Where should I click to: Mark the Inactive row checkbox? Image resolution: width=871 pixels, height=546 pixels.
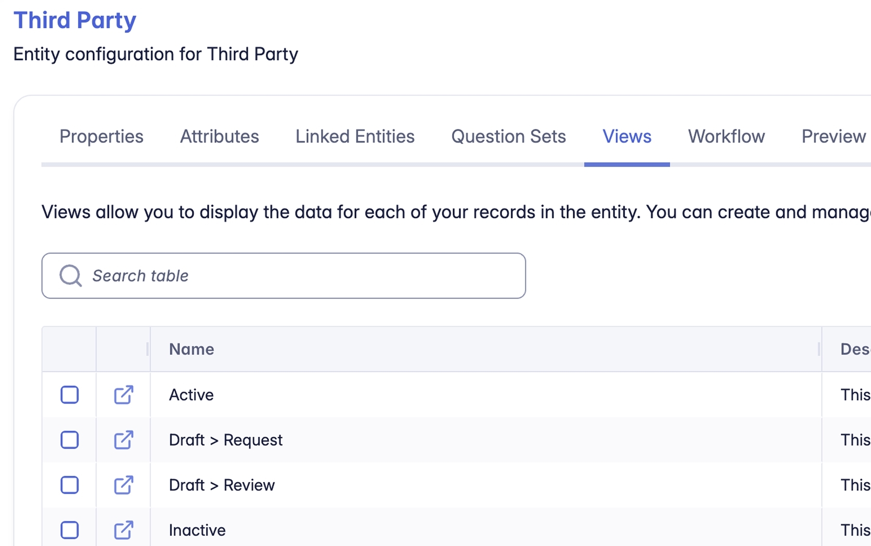click(x=69, y=530)
